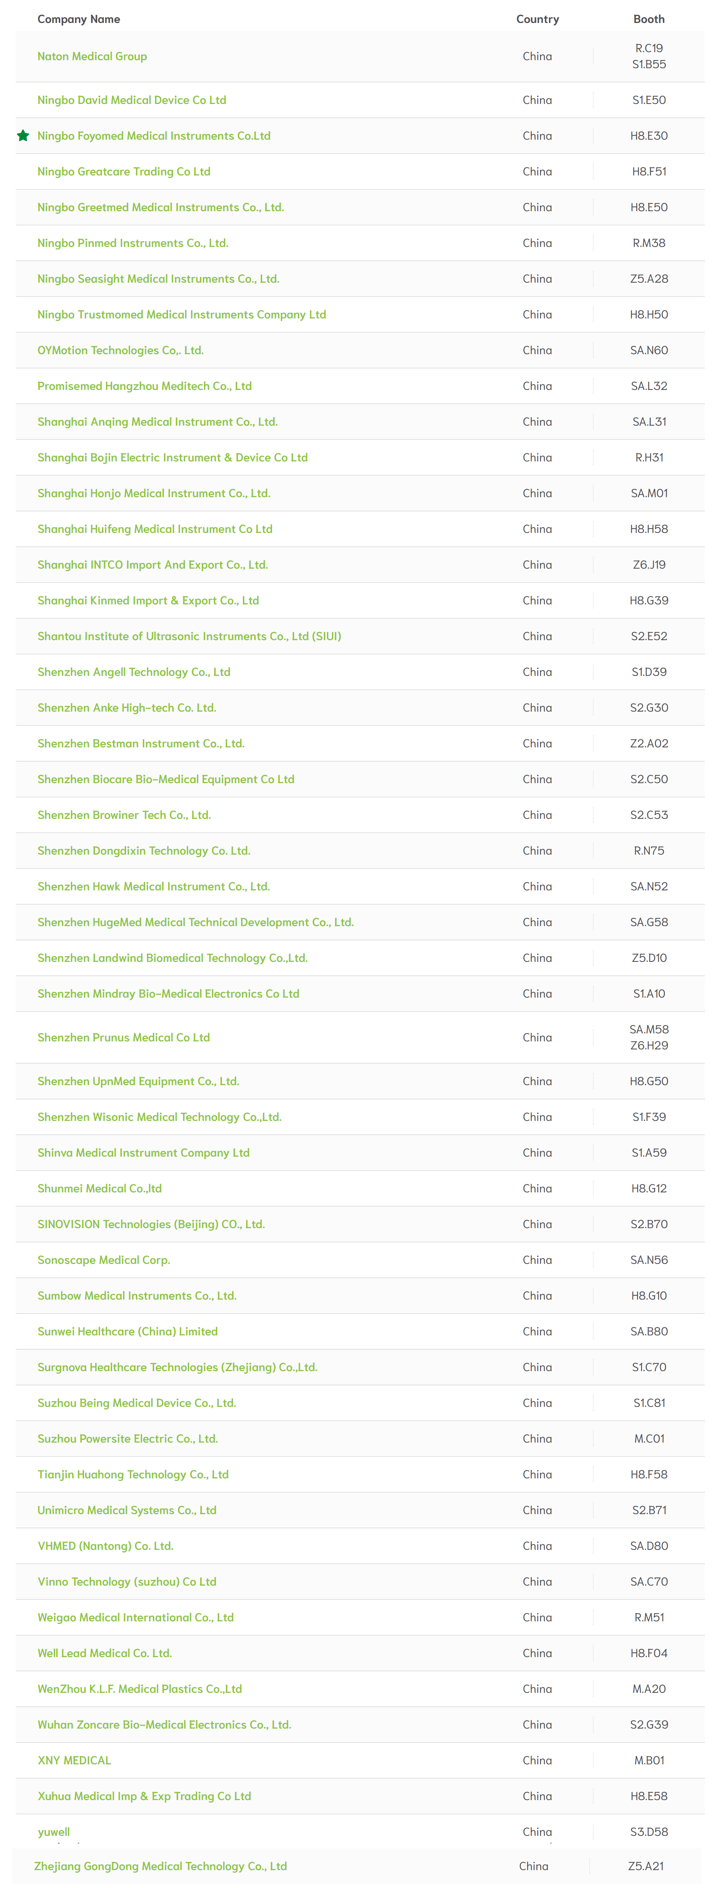Open Shenzhen Biocare Bio-Medical Equipment link
The height and width of the screenshot is (1888, 726).
tap(166, 780)
